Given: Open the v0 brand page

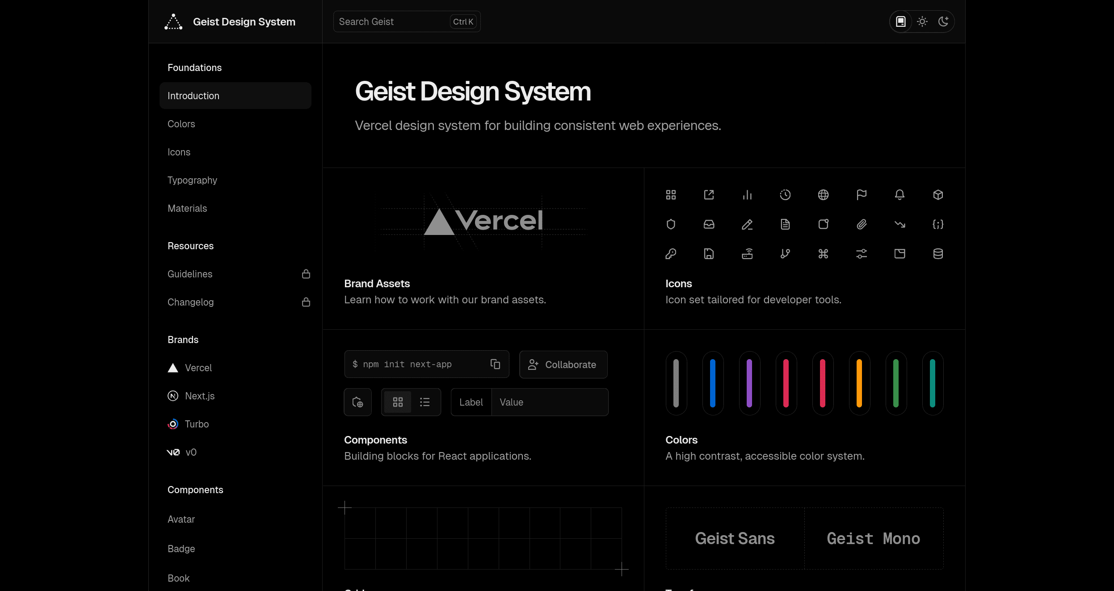Looking at the screenshot, I should tap(181, 452).
